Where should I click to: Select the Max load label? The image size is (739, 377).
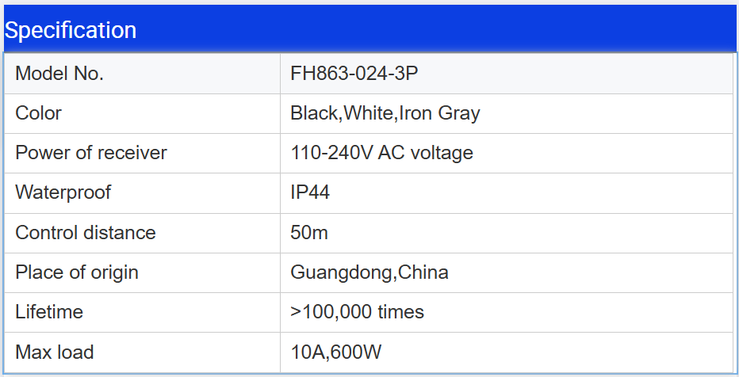coord(55,352)
